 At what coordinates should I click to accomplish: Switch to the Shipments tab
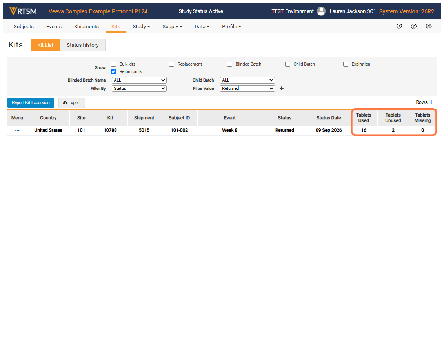[86, 26]
